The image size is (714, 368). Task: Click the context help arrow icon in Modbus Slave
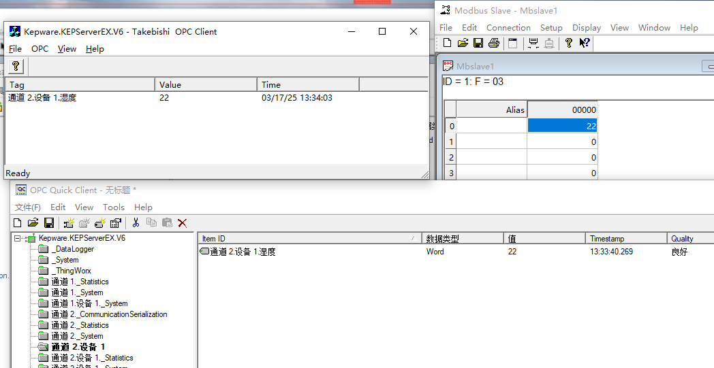pyautogui.click(x=585, y=43)
